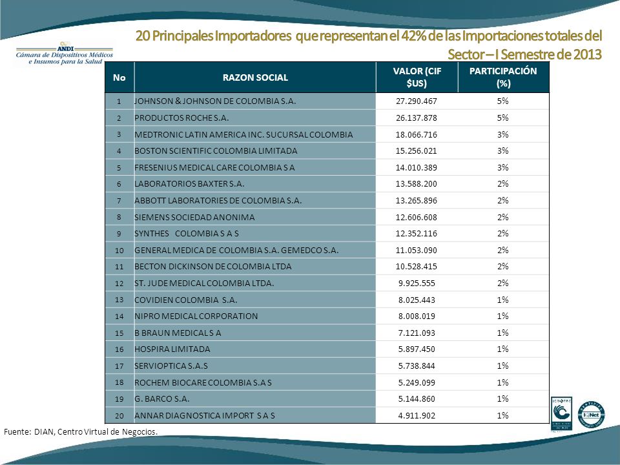Click the value 14.010.389
620x465 pixels.
[417, 168]
